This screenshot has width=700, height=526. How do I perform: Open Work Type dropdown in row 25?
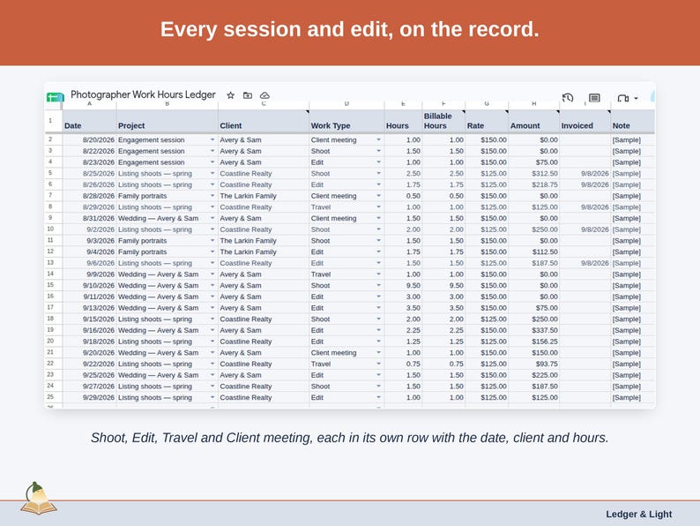(378, 397)
